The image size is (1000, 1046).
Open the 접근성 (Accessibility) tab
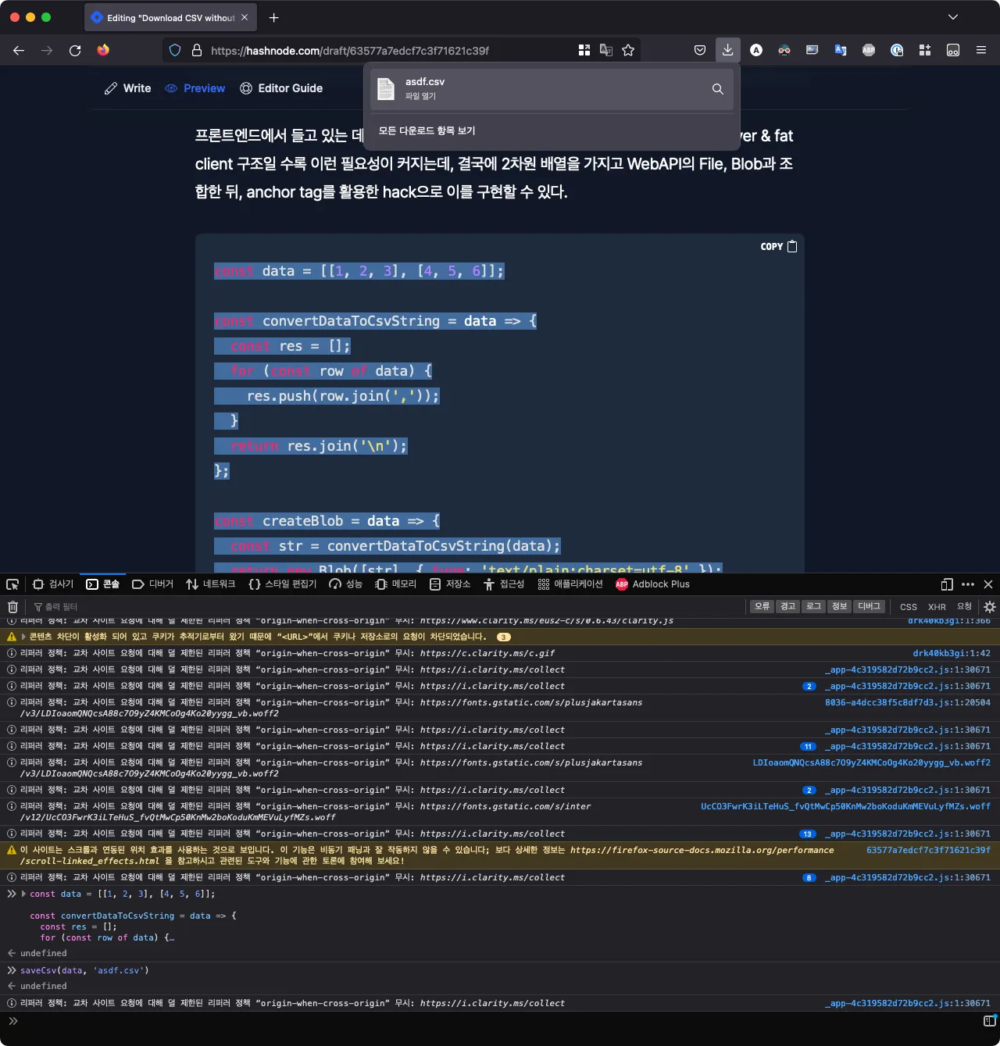coord(504,584)
